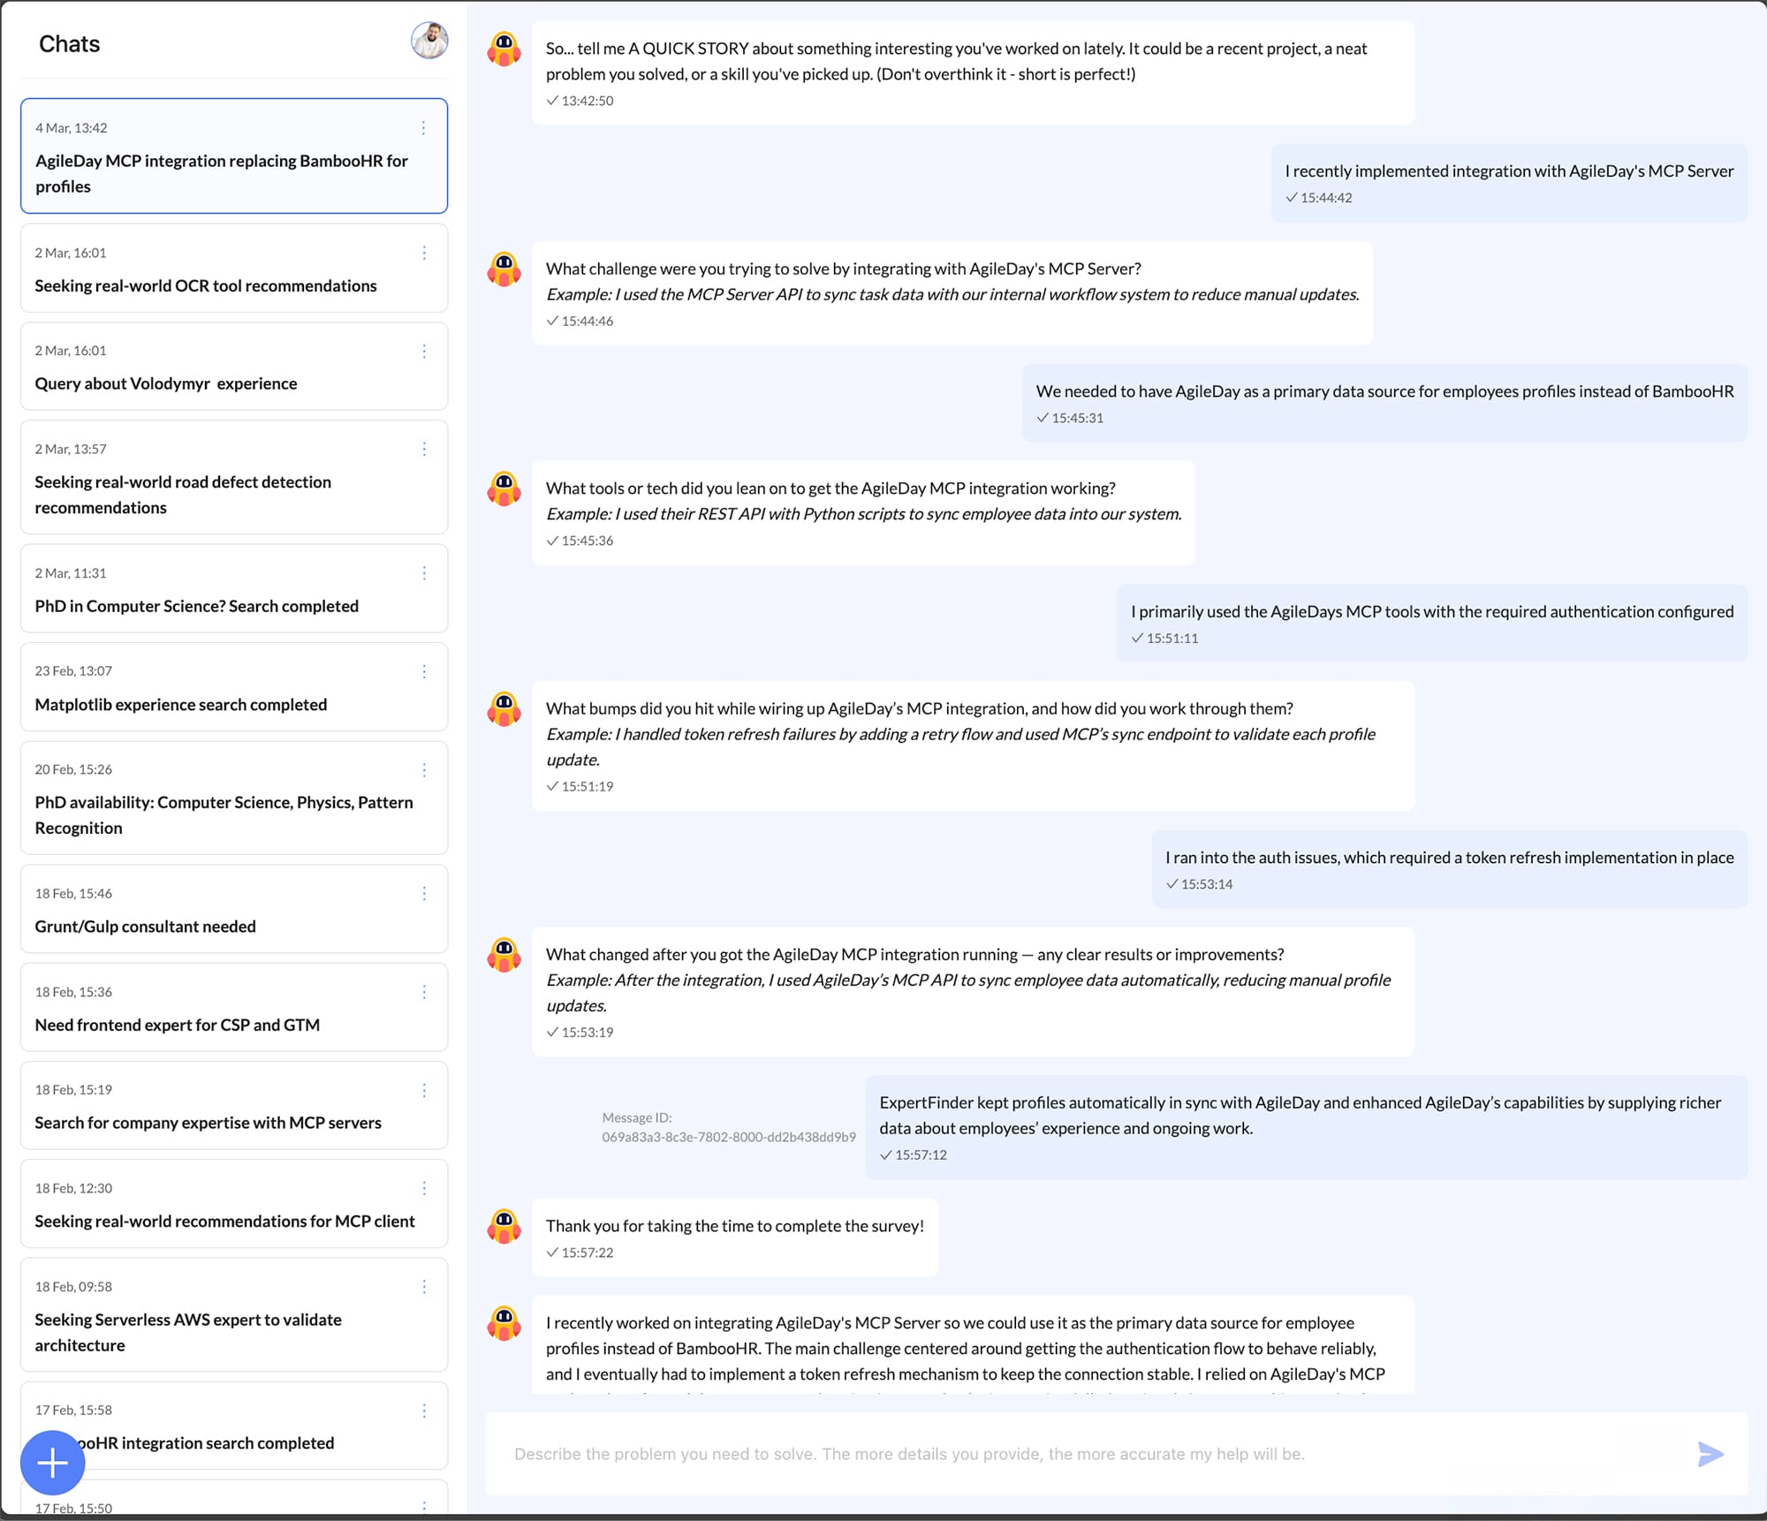Open your profile avatar in the Chats header
The width and height of the screenshot is (1767, 1521).
click(x=428, y=41)
